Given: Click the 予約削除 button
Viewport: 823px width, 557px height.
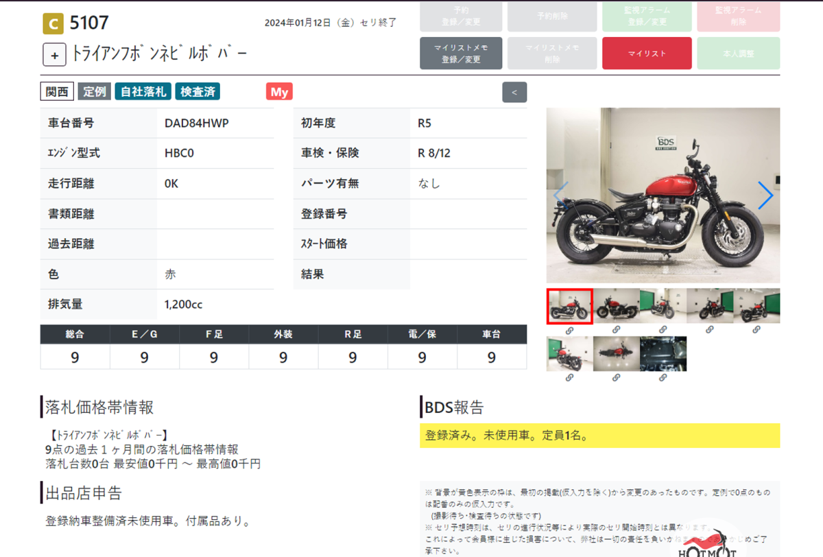Looking at the screenshot, I should pos(552,16).
